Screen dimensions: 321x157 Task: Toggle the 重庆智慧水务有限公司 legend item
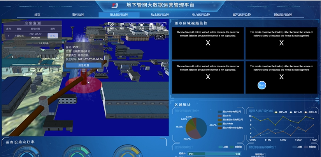[x=230, y=120]
